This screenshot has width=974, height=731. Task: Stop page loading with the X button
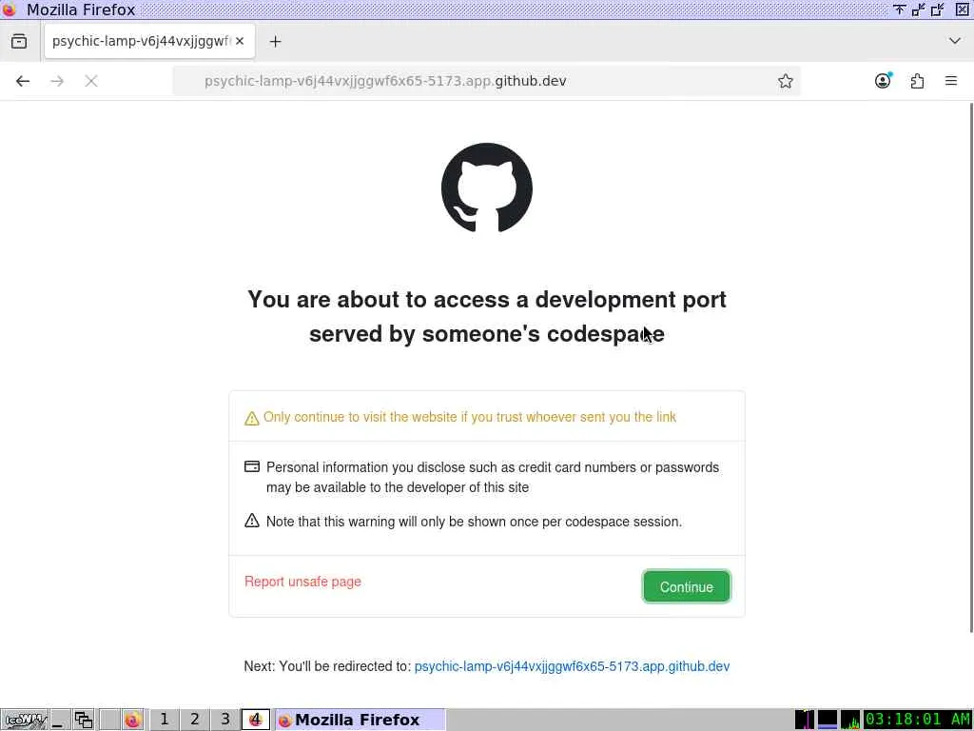91,81
